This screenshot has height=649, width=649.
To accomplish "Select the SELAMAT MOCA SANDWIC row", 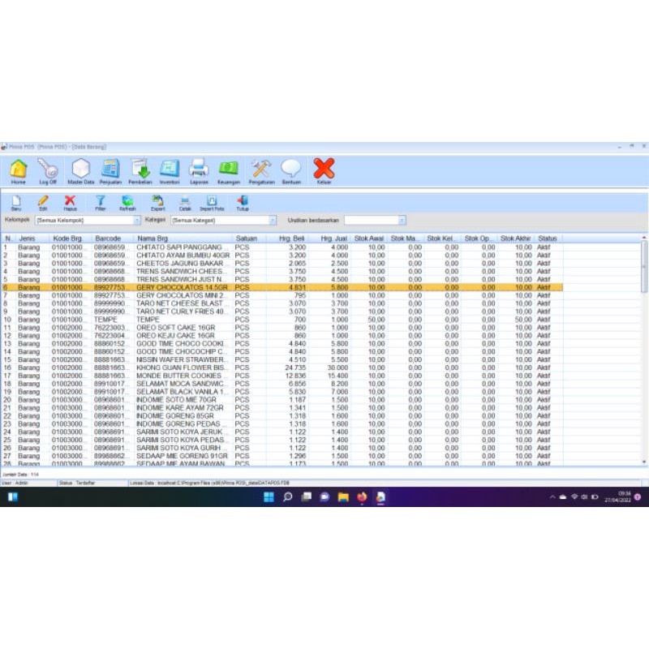I will 282,384.
